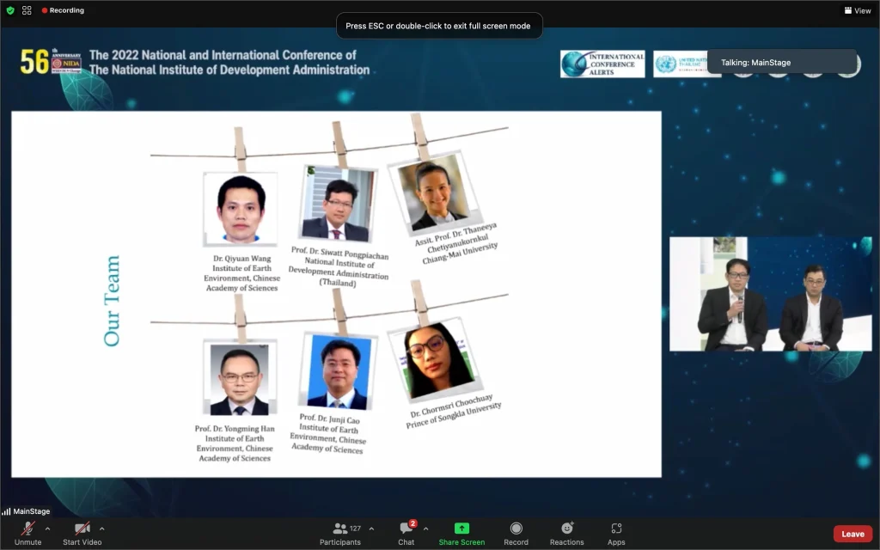Click the green Share Screen icon
The width and height of the screenshot is (880, 550).
pyautogui.click(x=461, y=529)
